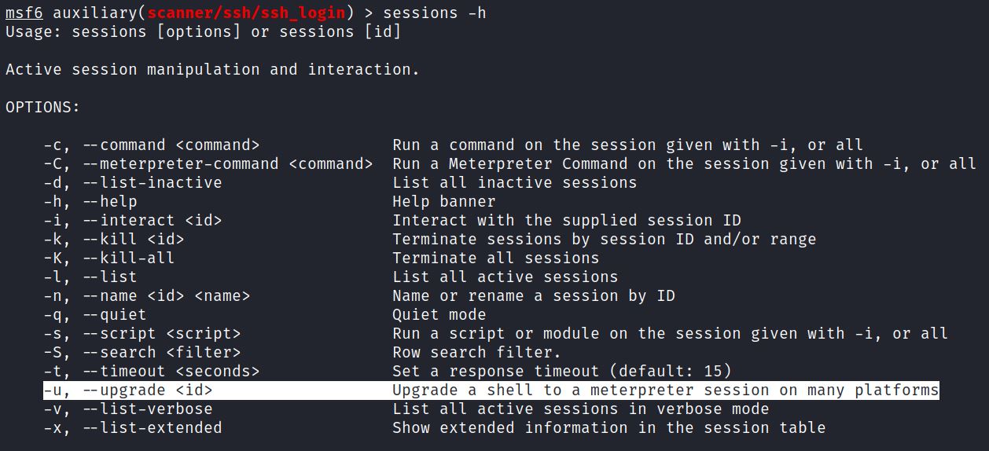Viewport: 989px width, 451px height.
Task: Click the Usage line of help output
Action: (203, 32)
